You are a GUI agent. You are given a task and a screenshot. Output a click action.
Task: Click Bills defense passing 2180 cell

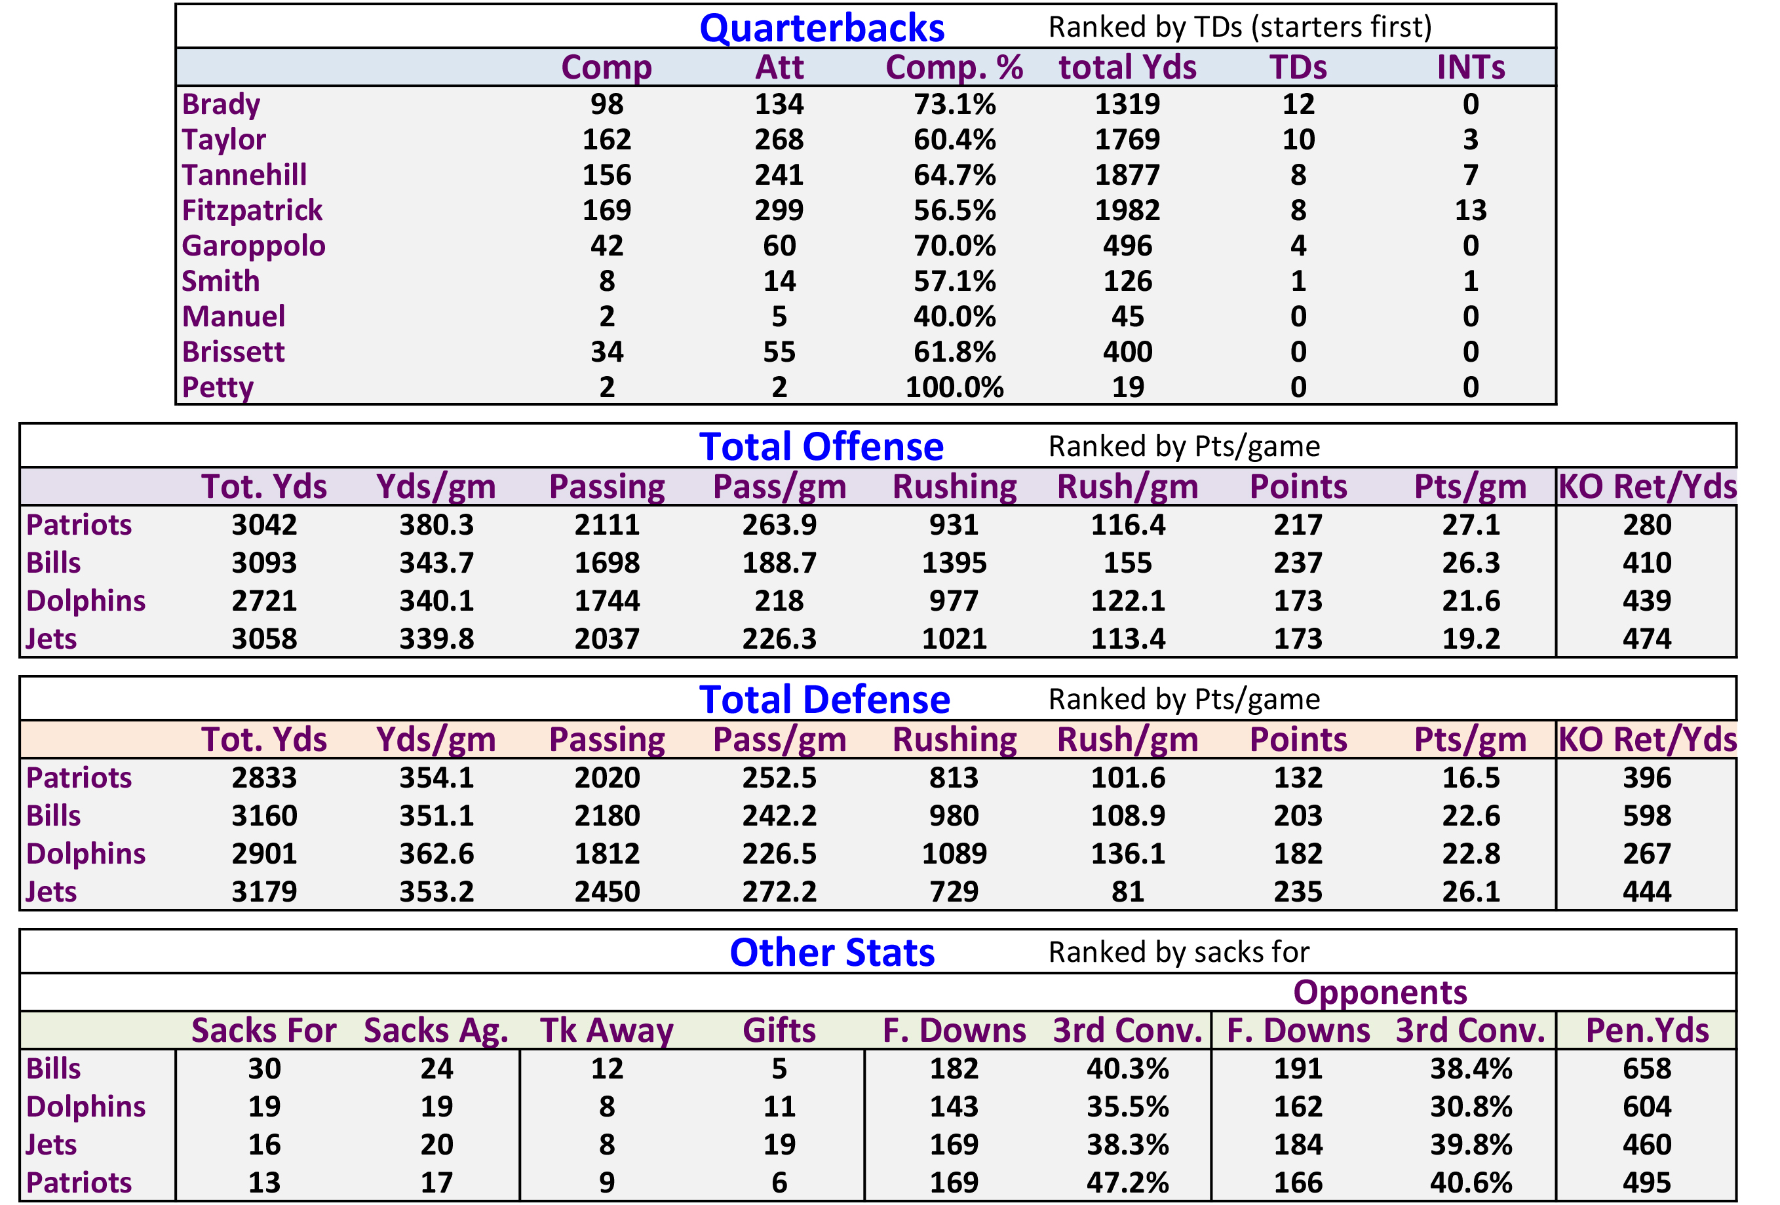coord(607,815)
